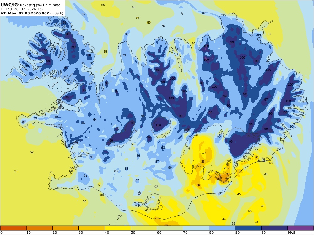This screenshot has width=314, height=235.
Task: Select the '40' legend scale label
Action: click(107, 232)
